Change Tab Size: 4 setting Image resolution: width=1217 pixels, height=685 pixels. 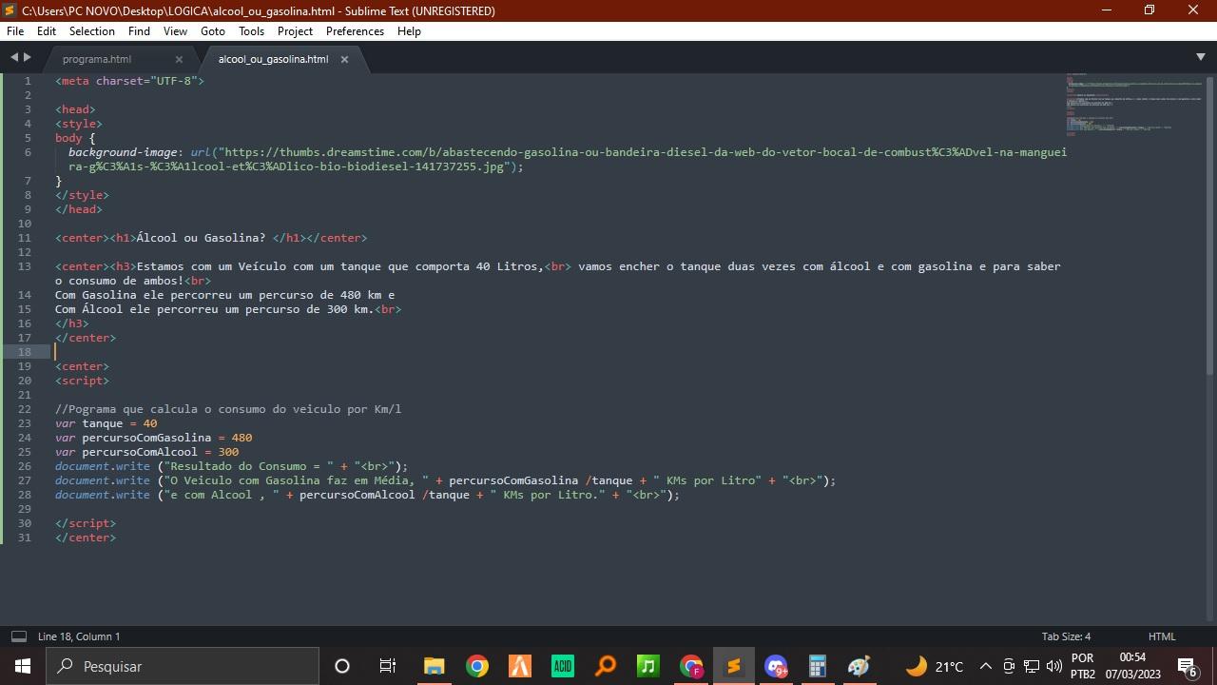[x=1066, y=636]
